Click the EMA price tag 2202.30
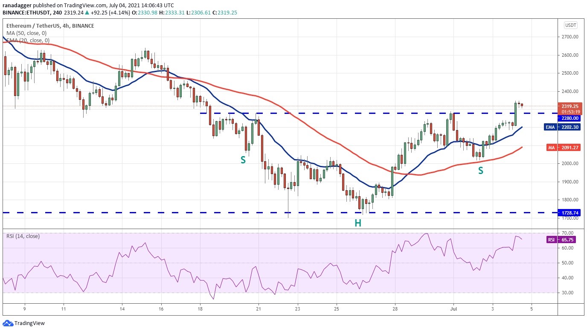Viewport: 587px width, 331px height. coord(562,127)
